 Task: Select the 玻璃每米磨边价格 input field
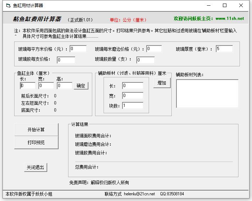pos(154,49)
